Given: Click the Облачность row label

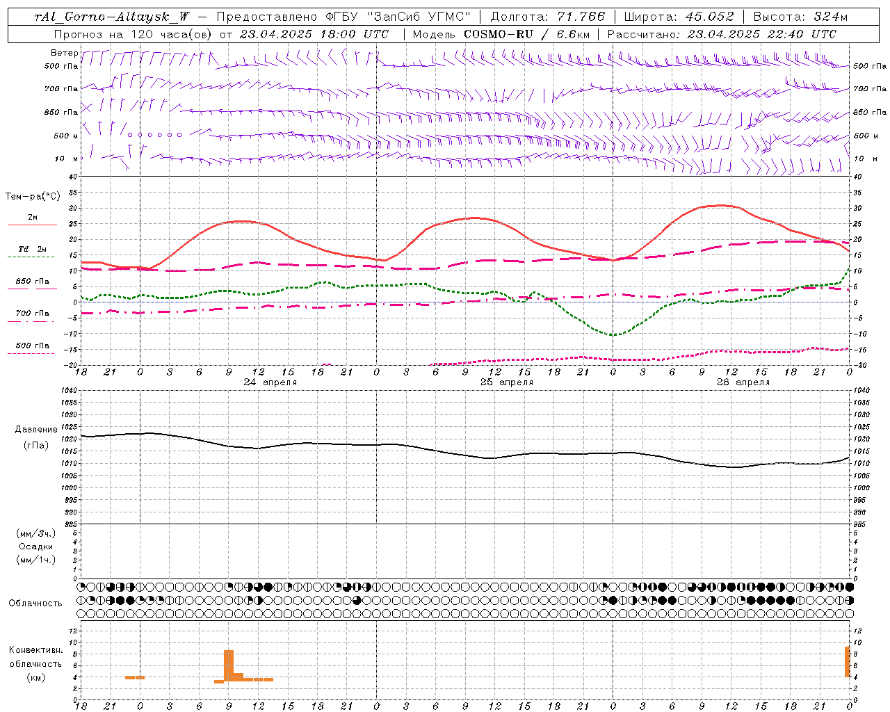Looking at the screenshot, I should tap(35, 603).
